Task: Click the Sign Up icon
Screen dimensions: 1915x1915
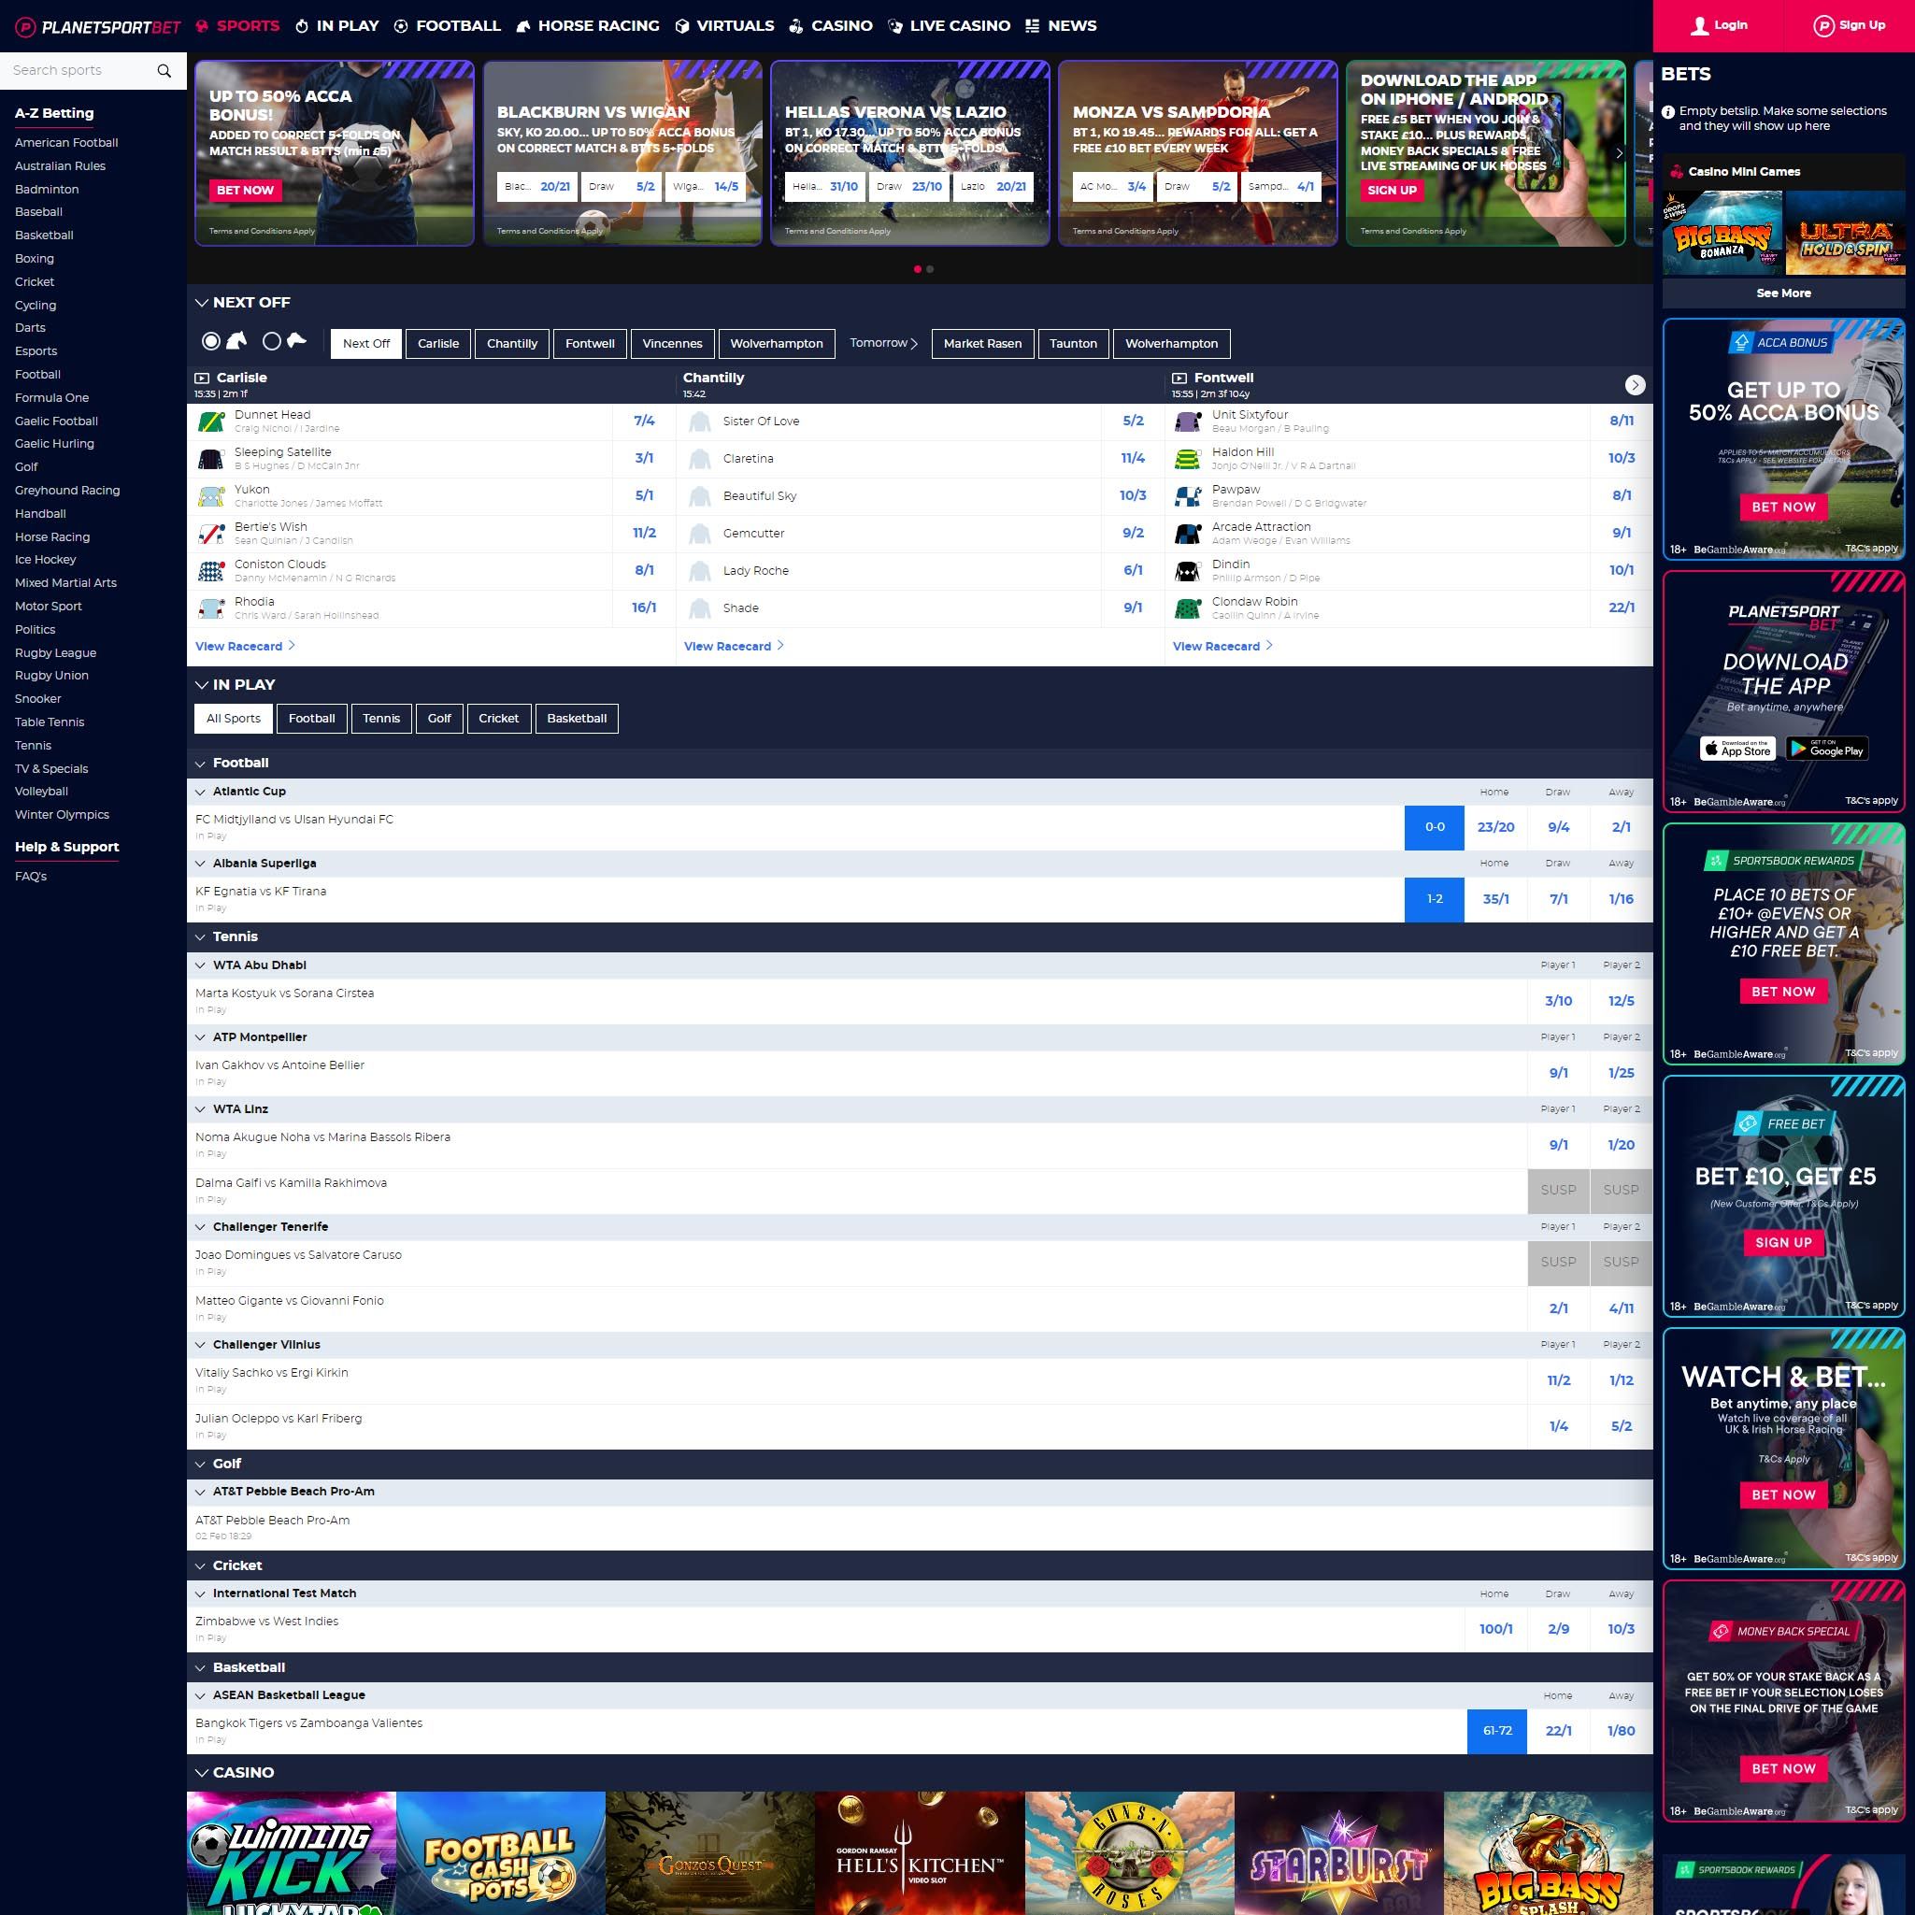Action: [1822, 26]
